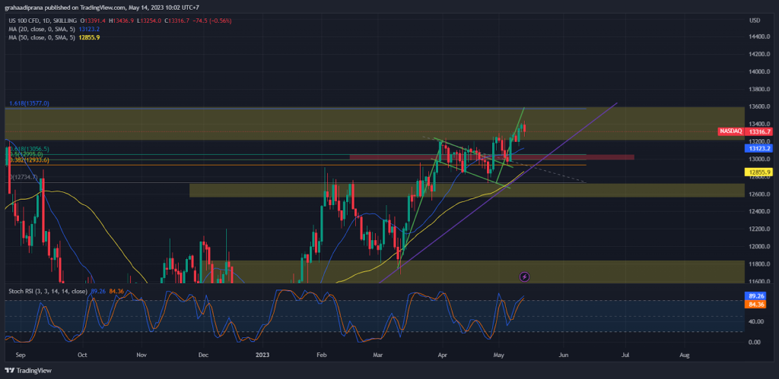This screenshot has height=379, width=779.
Task: Click the 1.618(13577.0) Fibonacci label
Action: pyautogui.click(x=30, y=103)
